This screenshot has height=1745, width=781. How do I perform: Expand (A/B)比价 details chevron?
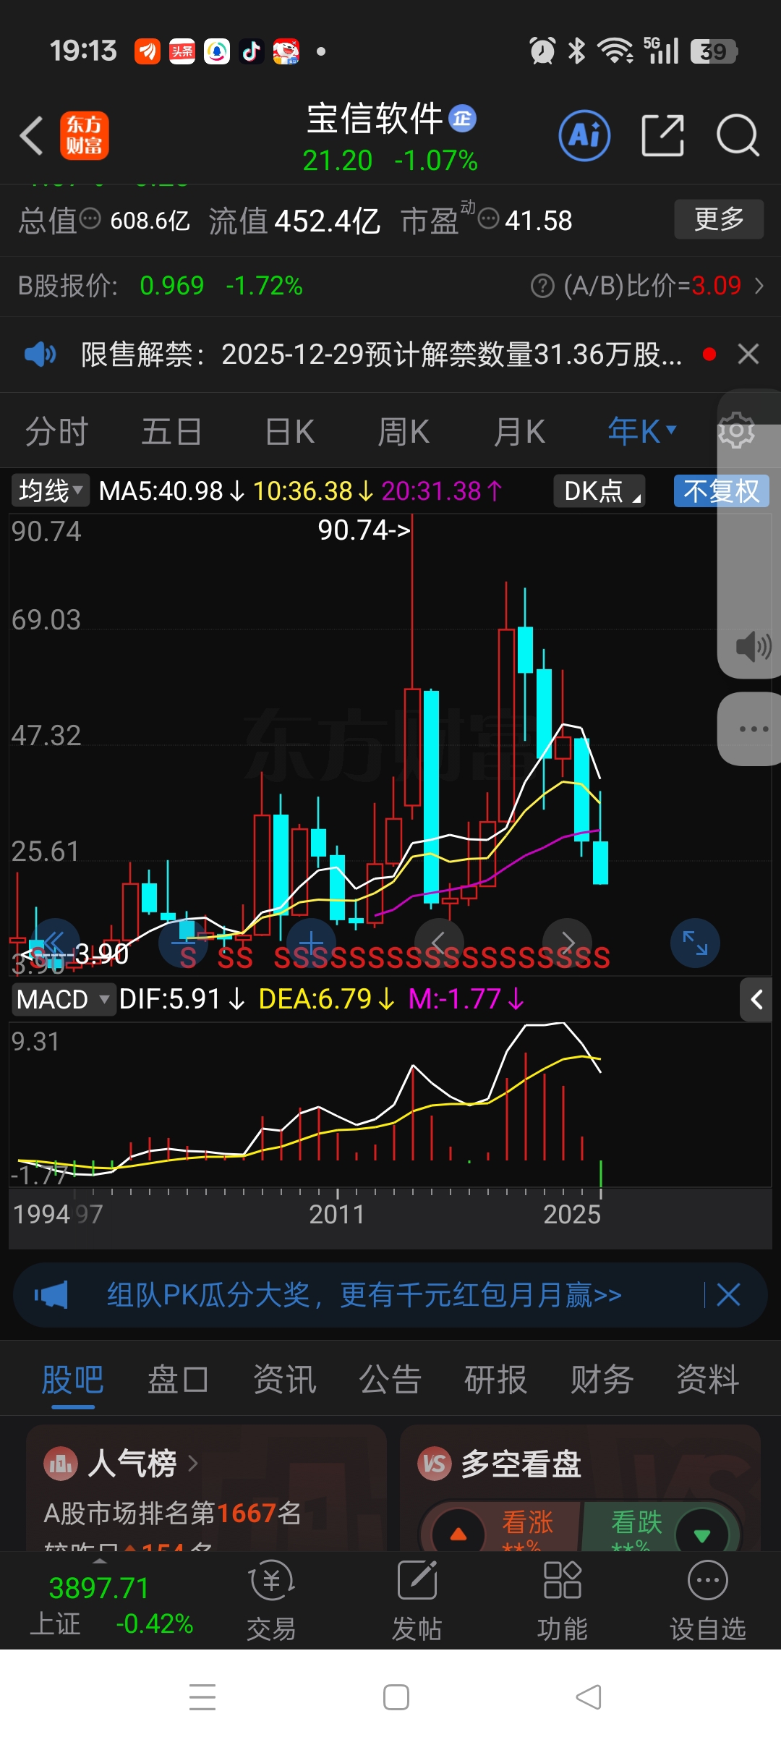coord(759,286)
